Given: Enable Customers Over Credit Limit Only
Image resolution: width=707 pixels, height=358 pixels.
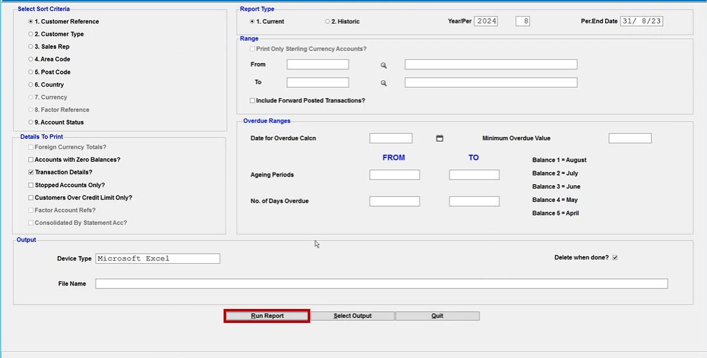Looking at the screenshot, I should tap(80, 197).
